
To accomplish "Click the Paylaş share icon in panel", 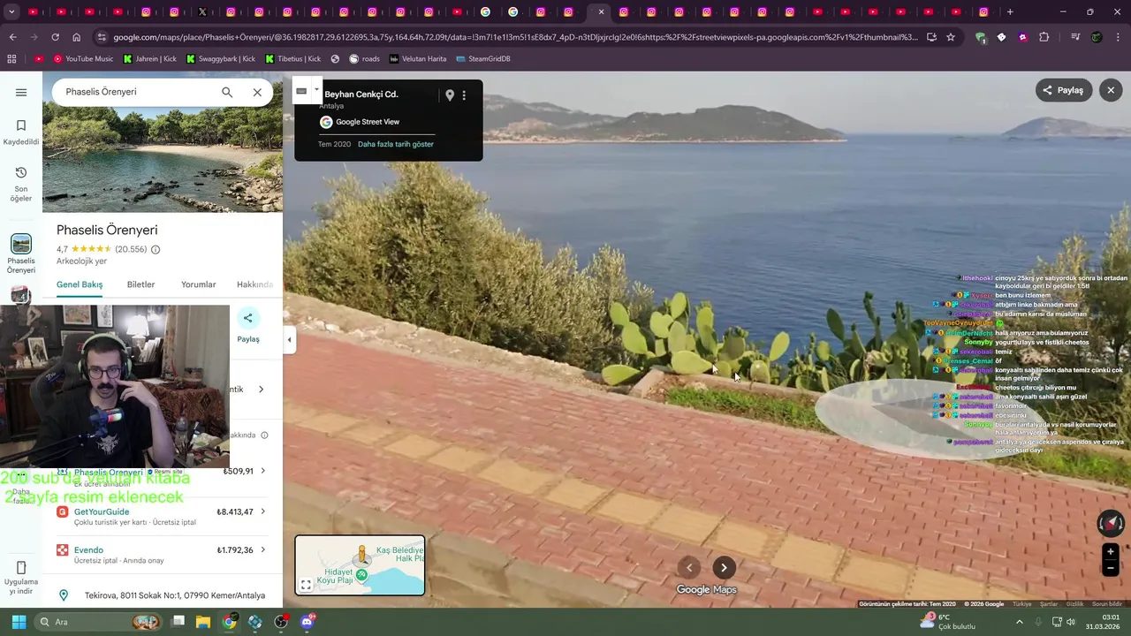I will click(248, 319).
